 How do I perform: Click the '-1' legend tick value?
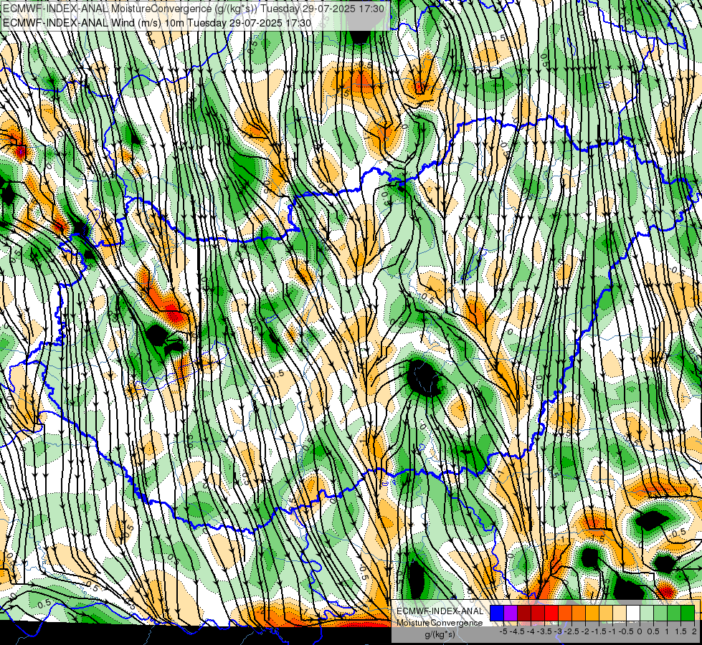click(612, 631)
